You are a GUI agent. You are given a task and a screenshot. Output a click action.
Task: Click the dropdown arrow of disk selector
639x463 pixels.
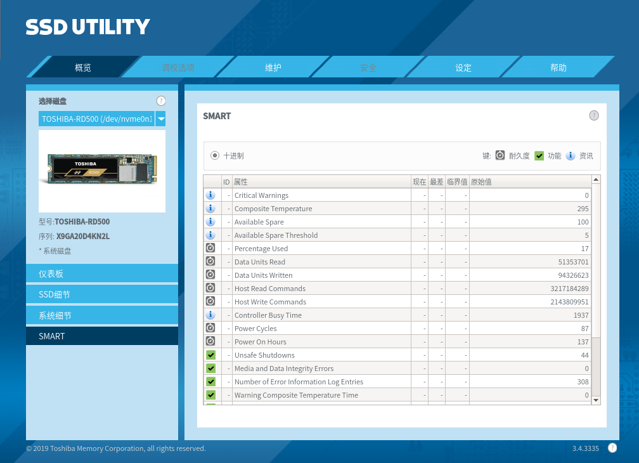pos(160,119)
